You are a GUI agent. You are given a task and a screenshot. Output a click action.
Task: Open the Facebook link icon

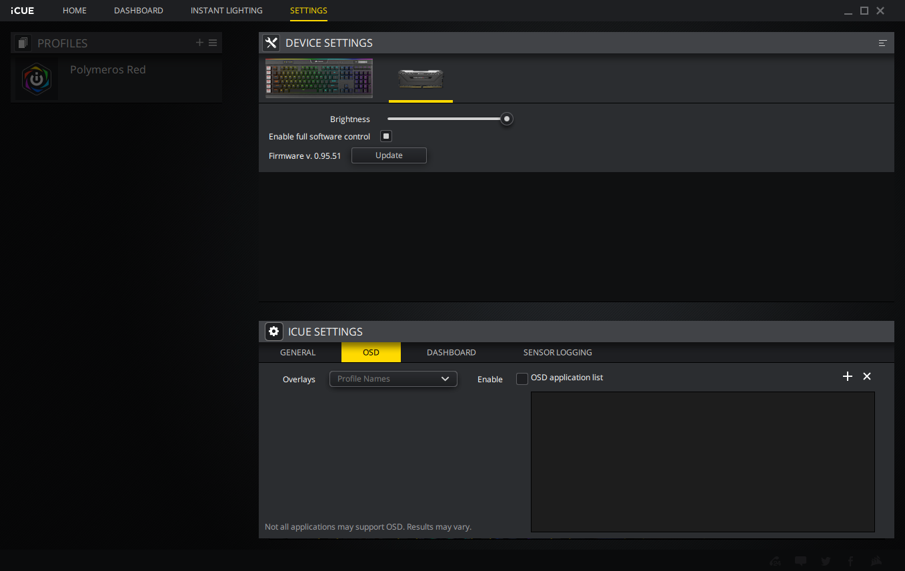pyautogui.click(x=851, y=561)
